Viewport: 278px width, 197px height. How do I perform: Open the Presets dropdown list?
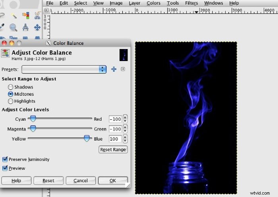[x=64, y=69]
